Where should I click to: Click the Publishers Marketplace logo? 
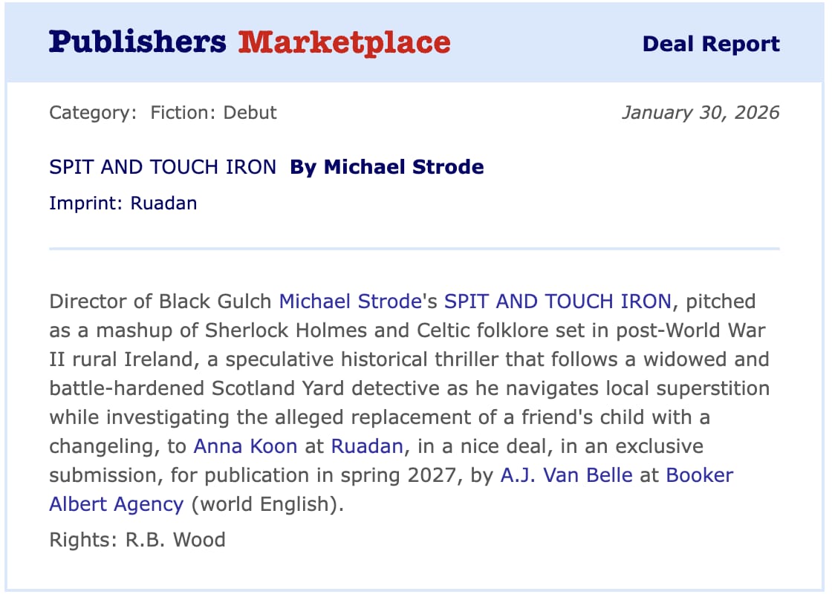[250, 42]
